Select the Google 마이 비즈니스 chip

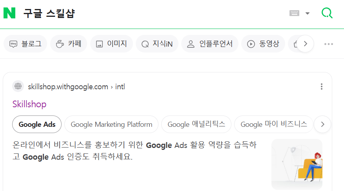pos(274,124)
